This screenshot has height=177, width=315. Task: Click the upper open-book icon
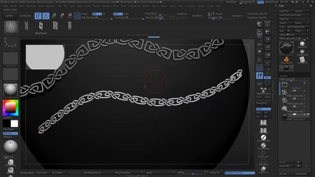click(263, 122)
